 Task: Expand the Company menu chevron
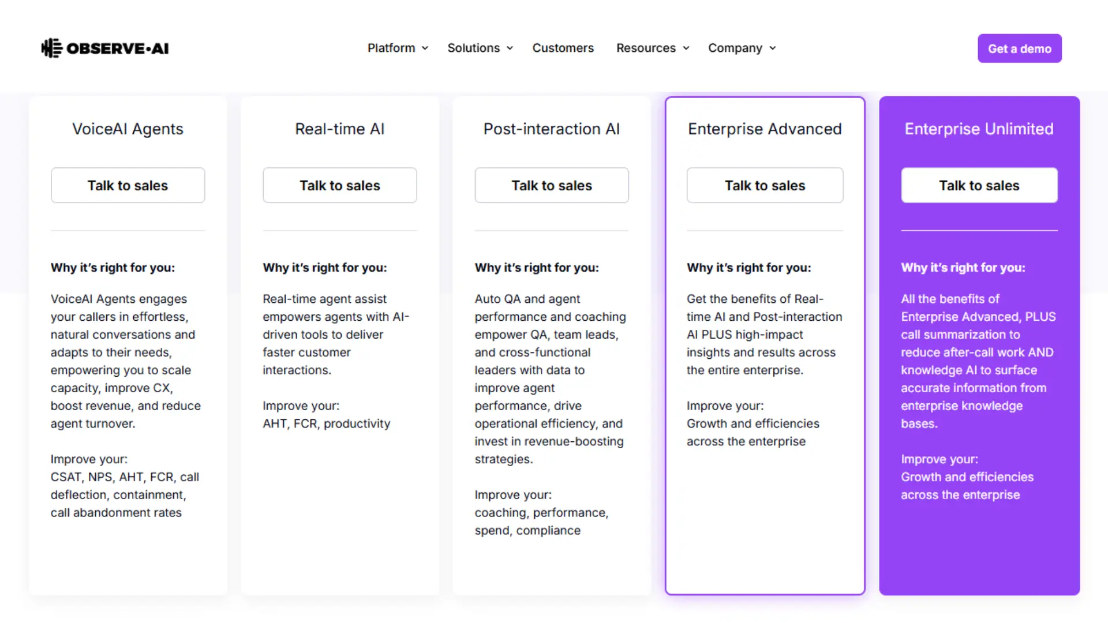[773, 48]
